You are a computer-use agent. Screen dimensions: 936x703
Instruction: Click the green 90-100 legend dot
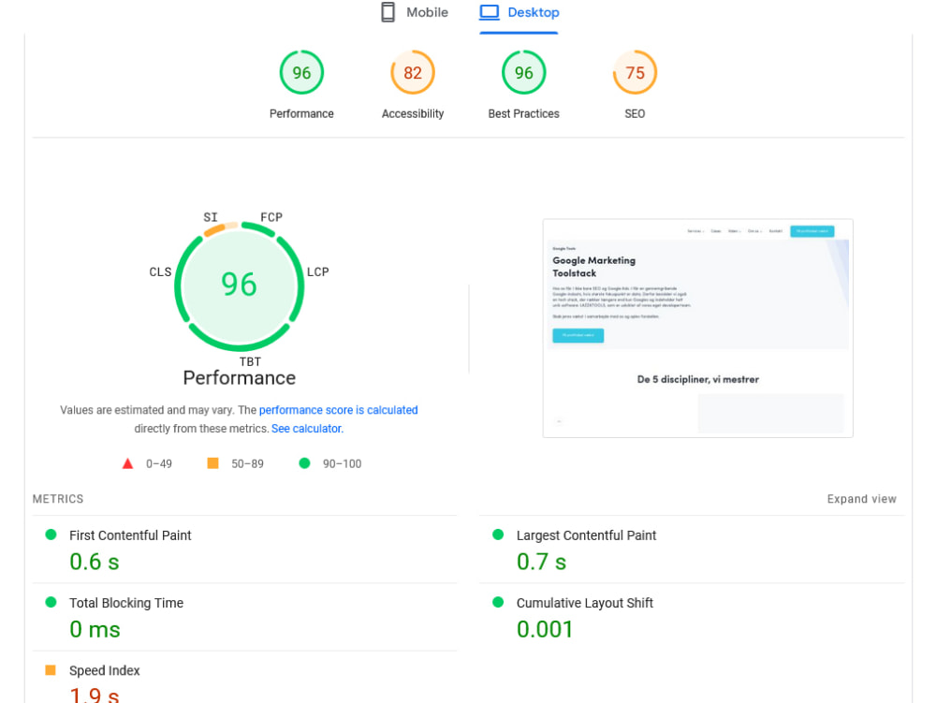(302, 462)
